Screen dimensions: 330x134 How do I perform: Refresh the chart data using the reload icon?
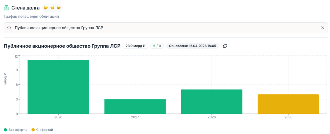[225, 46]
